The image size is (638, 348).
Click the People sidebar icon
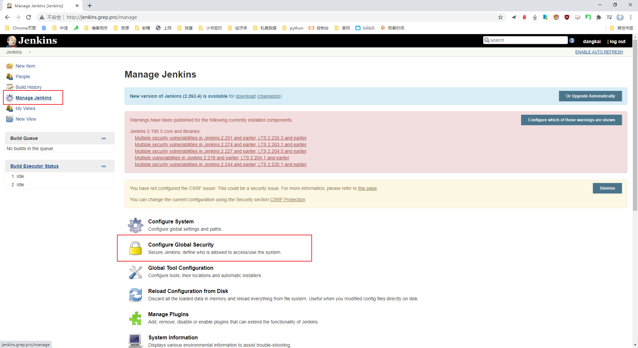pyautogui.click(x=10, y=77)
